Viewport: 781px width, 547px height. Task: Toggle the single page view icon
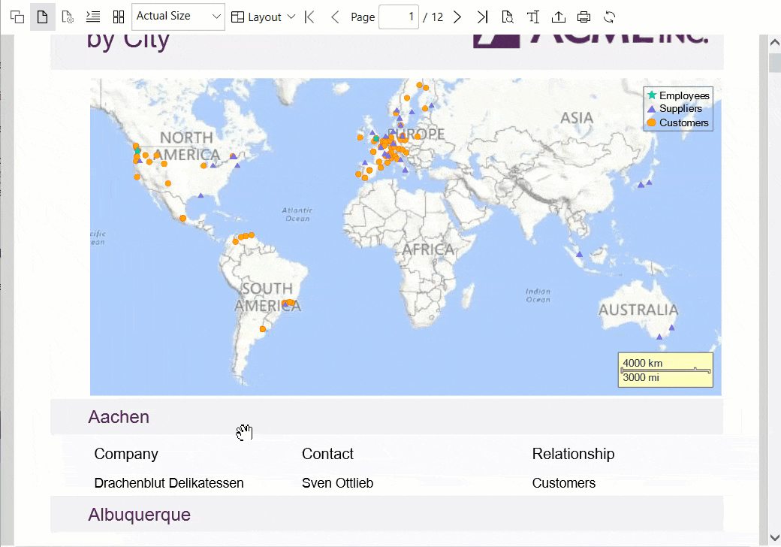[x=43, y=17]
